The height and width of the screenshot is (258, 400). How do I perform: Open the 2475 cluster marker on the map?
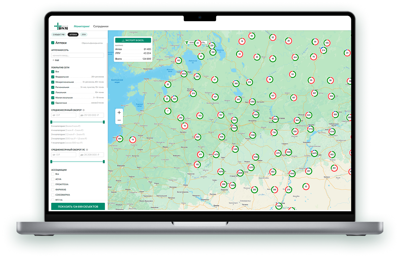pos(314,154)
